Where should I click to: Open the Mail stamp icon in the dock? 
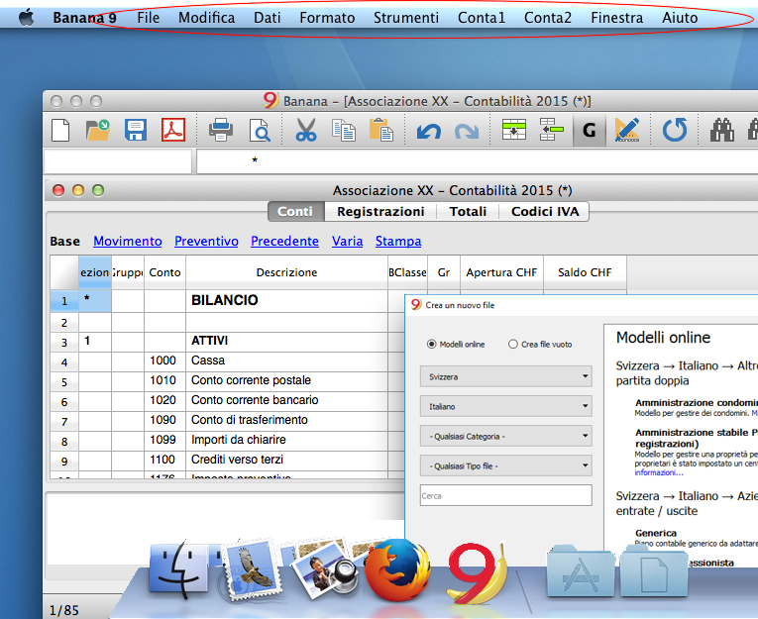pos(252,568)
